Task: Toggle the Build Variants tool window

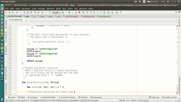Action: point(6,73)
